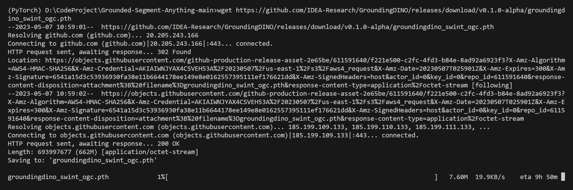Open the release link after the 10:59:01 timestamp
This screenshot has height=190, width=573.
pyautogui.click(x=297, y=27)
